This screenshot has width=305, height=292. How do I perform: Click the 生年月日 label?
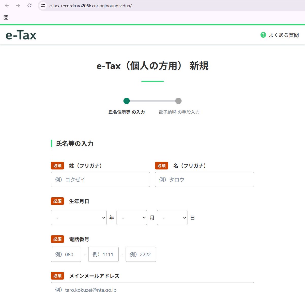coord(79,201)
